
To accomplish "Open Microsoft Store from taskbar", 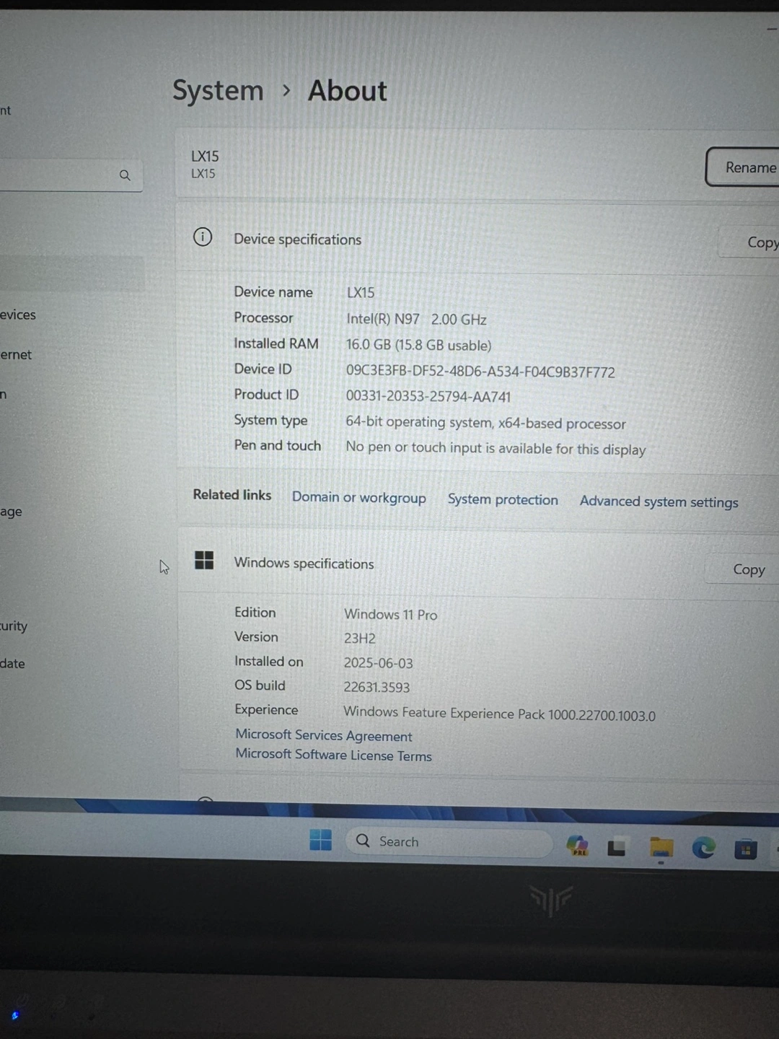I will 746,849.
